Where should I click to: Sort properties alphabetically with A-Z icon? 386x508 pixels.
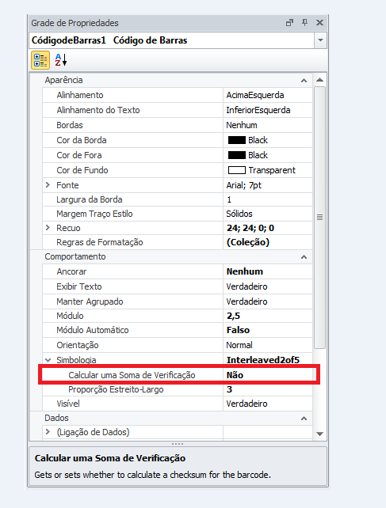61,60
